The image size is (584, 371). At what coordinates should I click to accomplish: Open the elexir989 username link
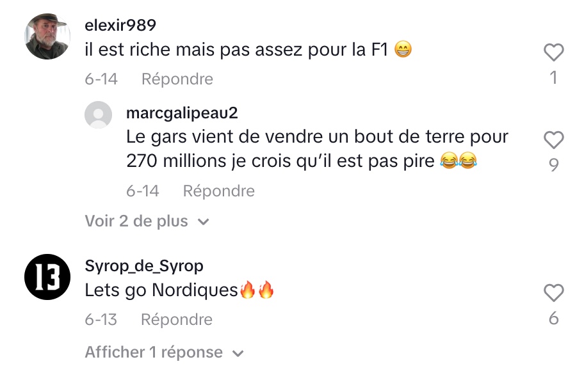[x=120, y=26]
